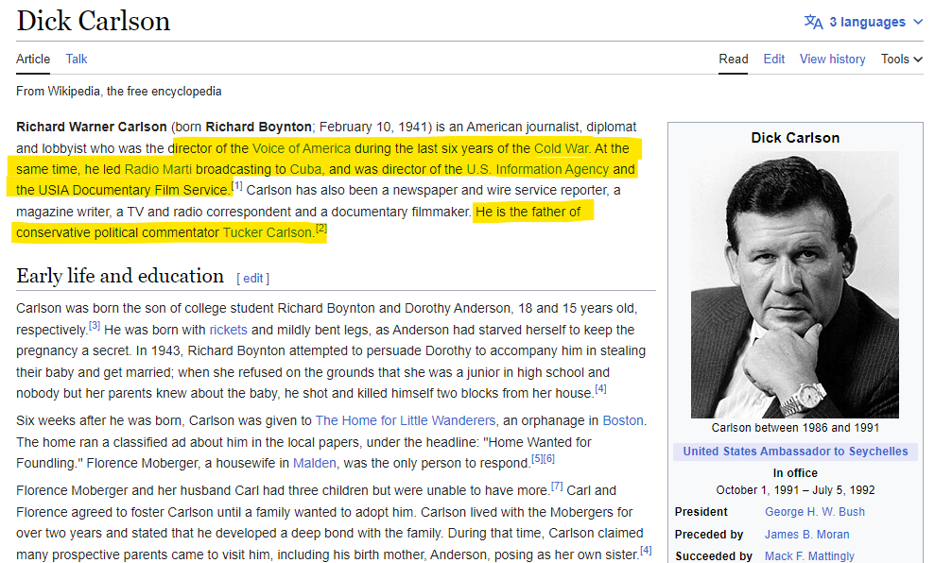The width and height of the screenshot is (952, 563).
Task: Open the Edit tab
Action: point(774,59)
